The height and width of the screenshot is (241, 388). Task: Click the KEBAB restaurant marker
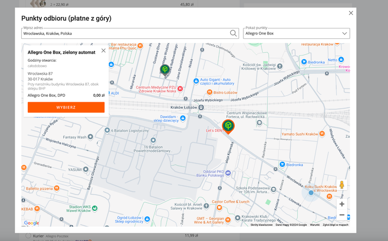[x=37, y=209]
